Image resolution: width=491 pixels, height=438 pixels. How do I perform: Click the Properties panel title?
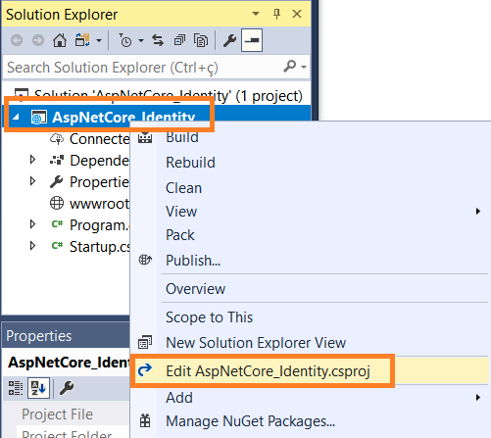coord(38,336)
